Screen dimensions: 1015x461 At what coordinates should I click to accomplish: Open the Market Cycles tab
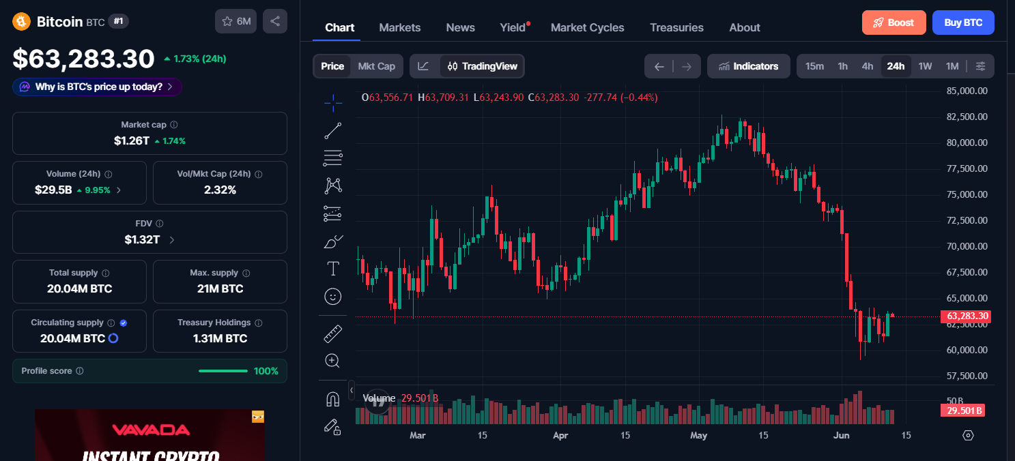click(x=588, y=27)
